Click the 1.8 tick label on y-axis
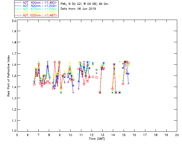182x146 pixels. pyautogui.click(x=14, y=43)
